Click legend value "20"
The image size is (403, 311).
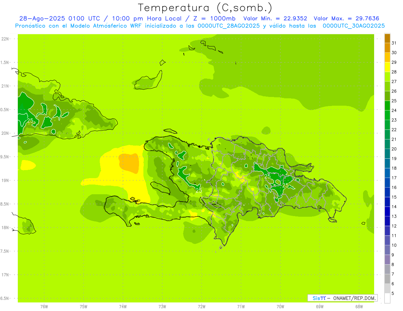[394, 149]
